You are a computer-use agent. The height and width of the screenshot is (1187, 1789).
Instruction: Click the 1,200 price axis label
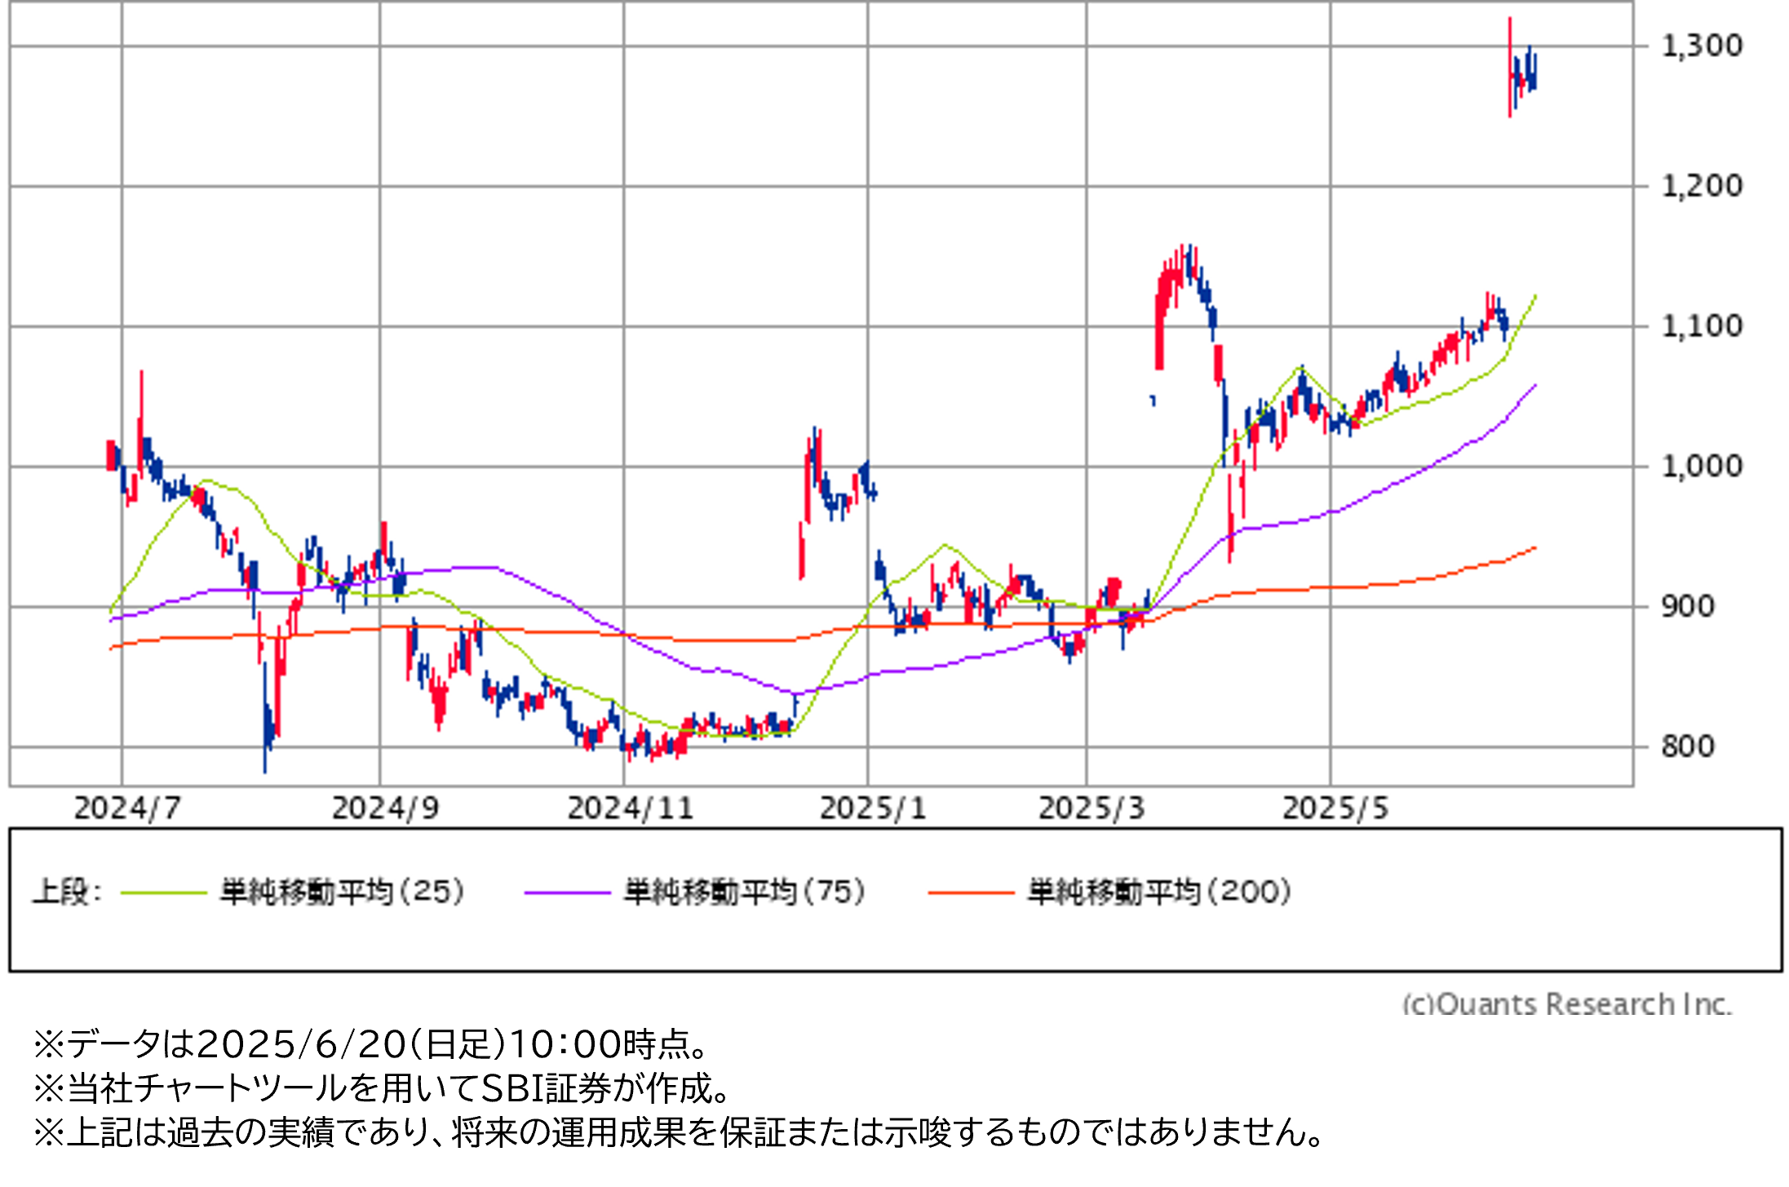click(x=1701, y=186)
